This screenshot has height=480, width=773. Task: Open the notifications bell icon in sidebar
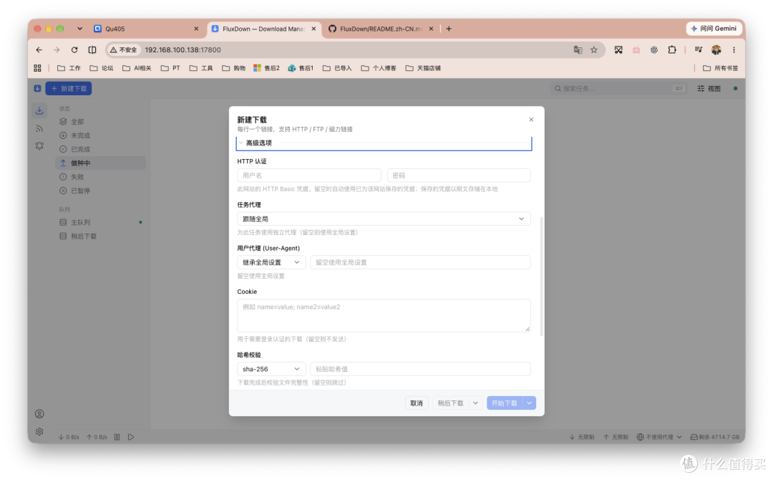[39, 146]
